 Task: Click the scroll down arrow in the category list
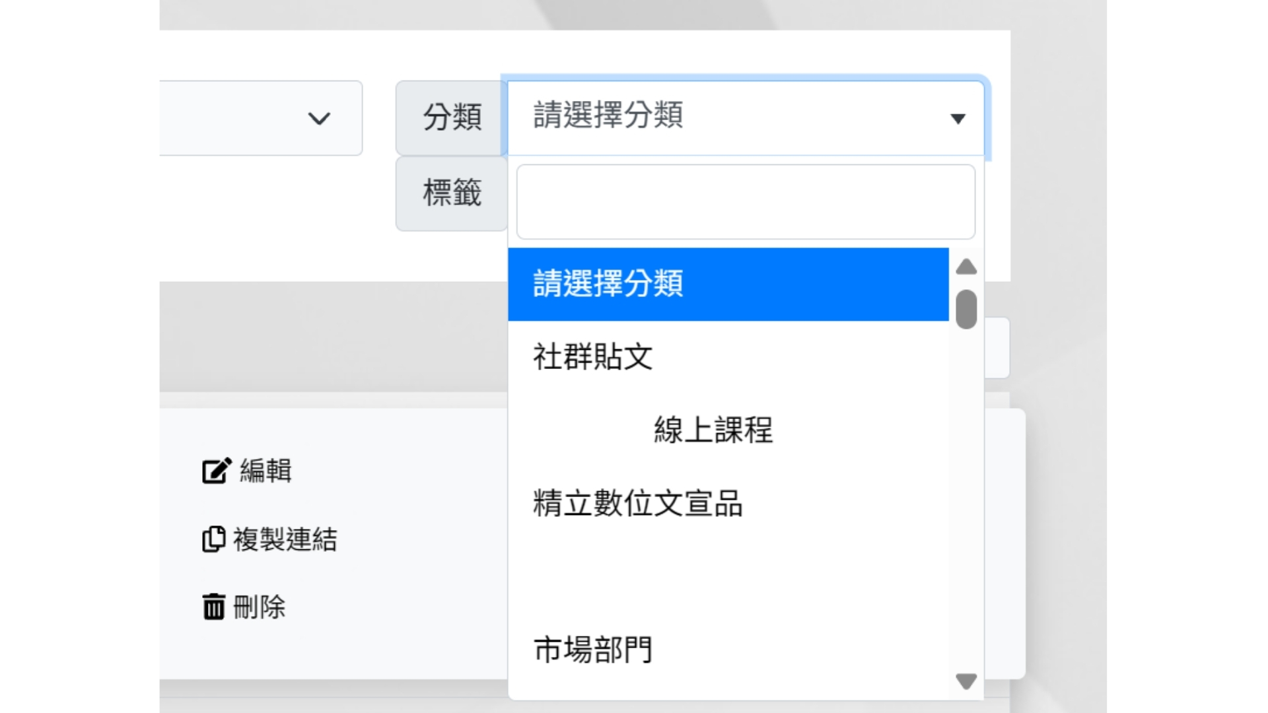click(966, 681)
